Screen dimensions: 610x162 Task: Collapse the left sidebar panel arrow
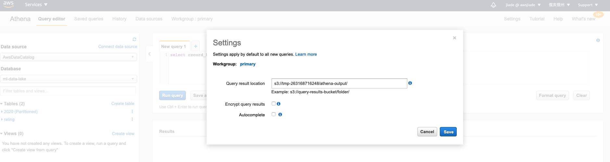(149, 54)
